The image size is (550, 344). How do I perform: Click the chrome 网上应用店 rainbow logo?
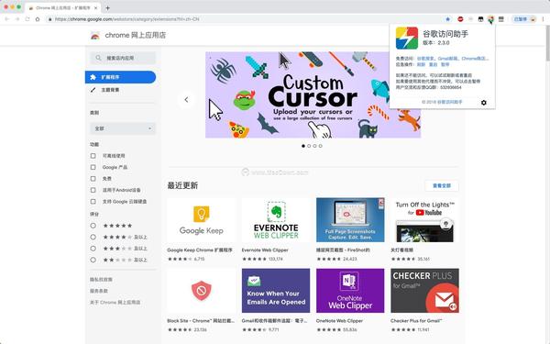[95, 36]
